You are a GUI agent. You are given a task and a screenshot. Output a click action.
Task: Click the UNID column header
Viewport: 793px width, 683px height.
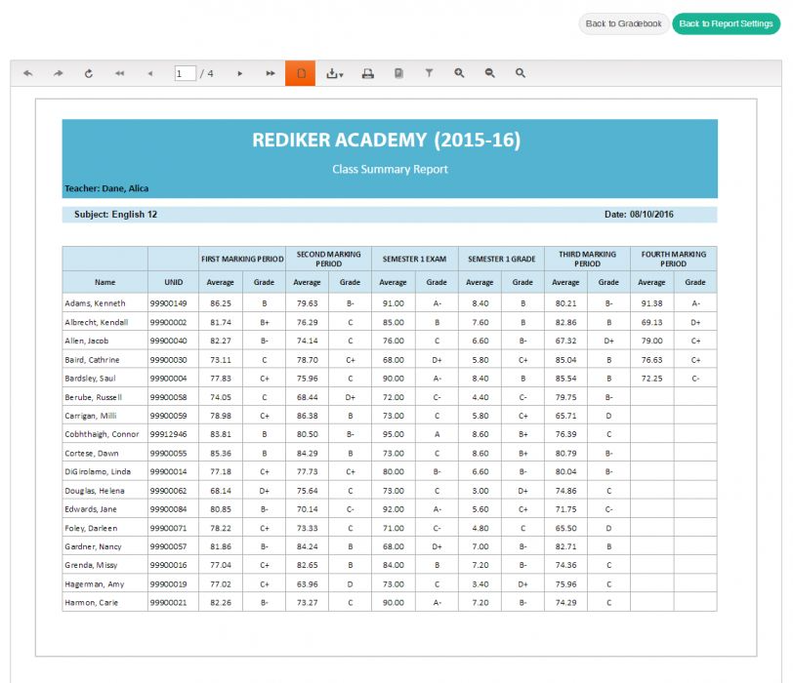click(x=174, y=282)
